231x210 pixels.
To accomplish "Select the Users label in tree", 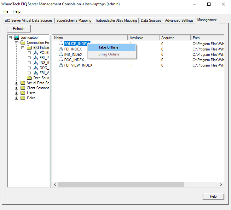I will 31,93.
